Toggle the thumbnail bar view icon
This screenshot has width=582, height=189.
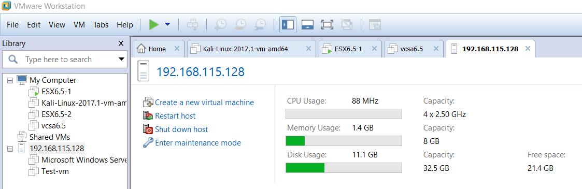click(307, 24)
